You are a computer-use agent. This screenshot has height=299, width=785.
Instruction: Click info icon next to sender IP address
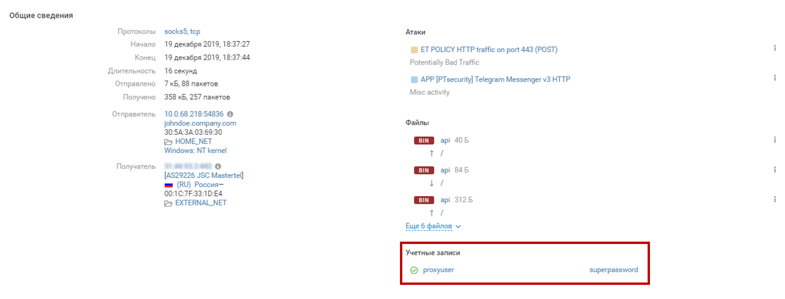230,114
